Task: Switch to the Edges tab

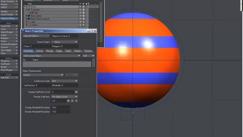Action: [x=59, y=51]
